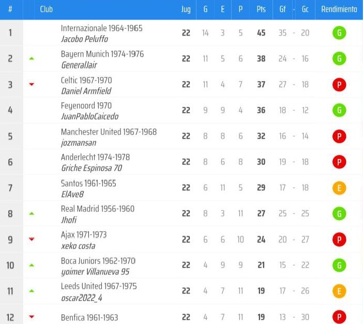Sort table by Jug column header
Image resolution: width=363 pixels, height=324 pixels.
pos(186,9)
